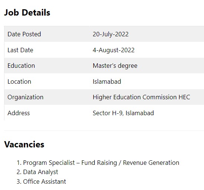Click the Master's degree value
Screen dimensions: 204x190
tap(115, 66)
